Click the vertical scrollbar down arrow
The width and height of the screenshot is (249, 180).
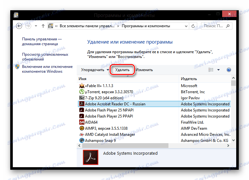point(233,140)
